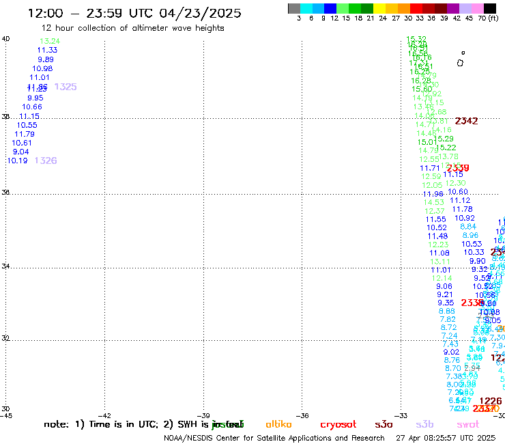Screen dimensions: 505x444
Task: Click the wave height value '7.82'
Action: pos(448,319)
